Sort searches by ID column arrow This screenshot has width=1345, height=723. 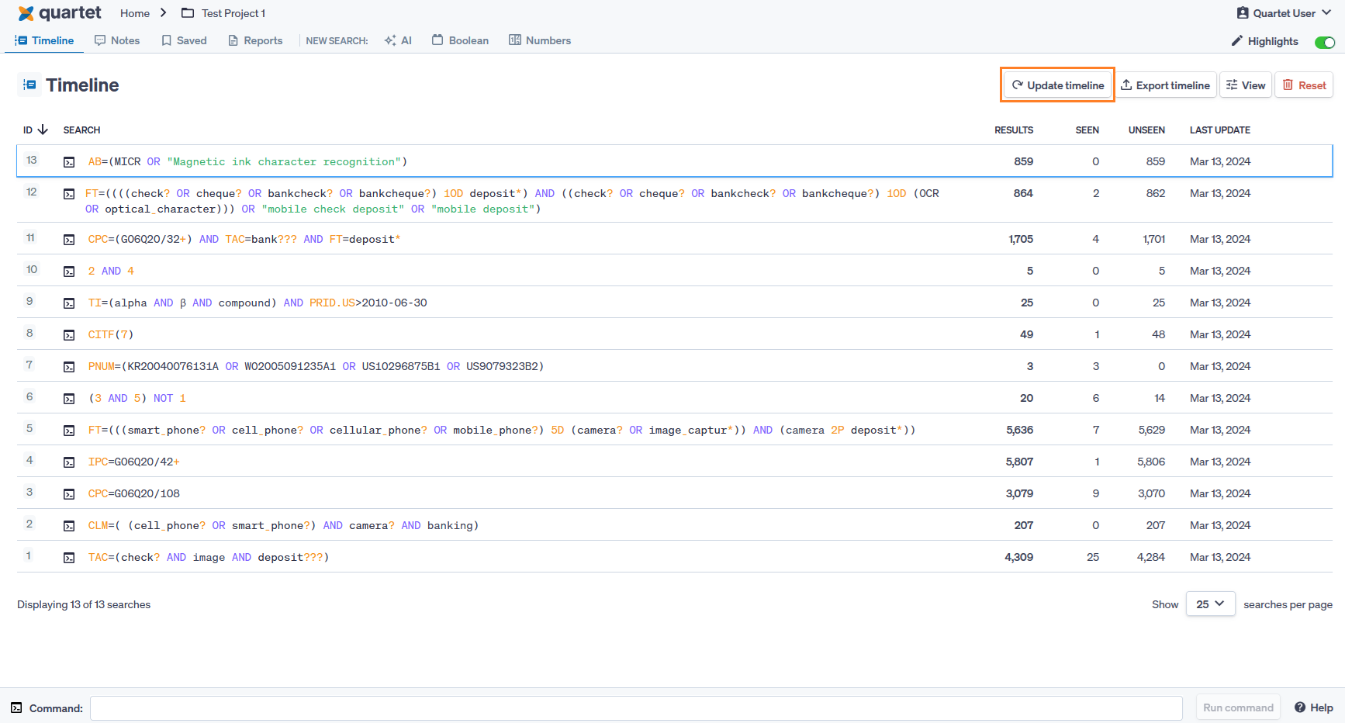tap(43, 130)
